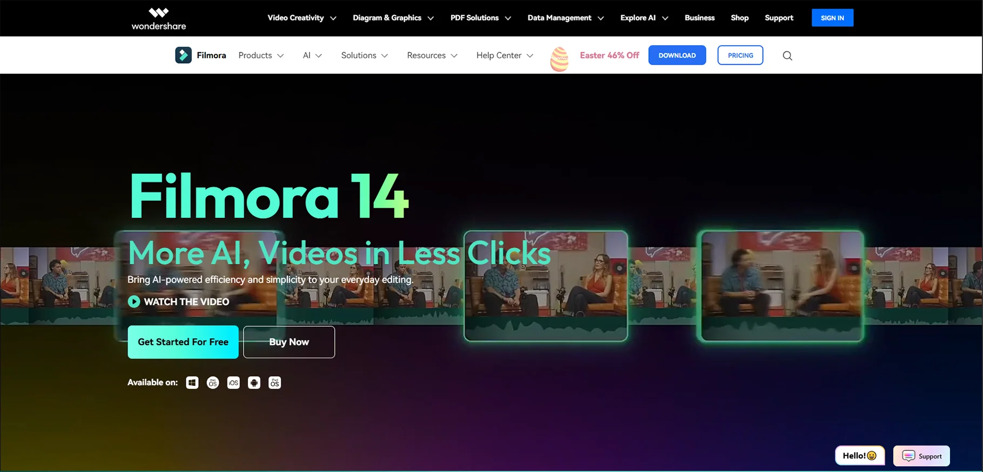This screenshot has width=983, height=472.
Task: Click the 'Available on:' label
Action: pyautogui.click(x=152, y=382)
